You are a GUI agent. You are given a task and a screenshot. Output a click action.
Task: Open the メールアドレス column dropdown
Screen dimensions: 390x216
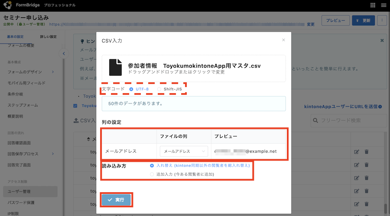(184, 152)
